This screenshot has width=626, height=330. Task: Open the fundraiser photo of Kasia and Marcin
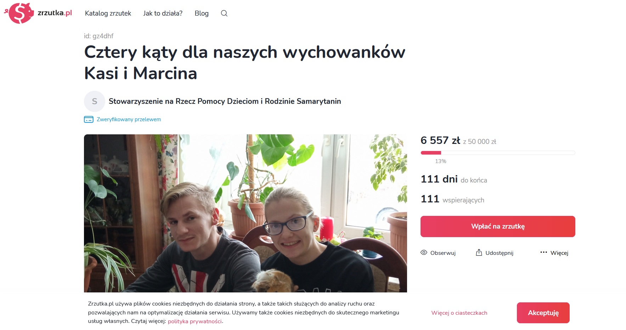coord(246,213)
